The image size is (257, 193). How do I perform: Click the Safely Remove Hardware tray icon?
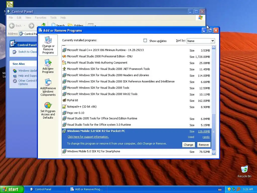point(234,189)
